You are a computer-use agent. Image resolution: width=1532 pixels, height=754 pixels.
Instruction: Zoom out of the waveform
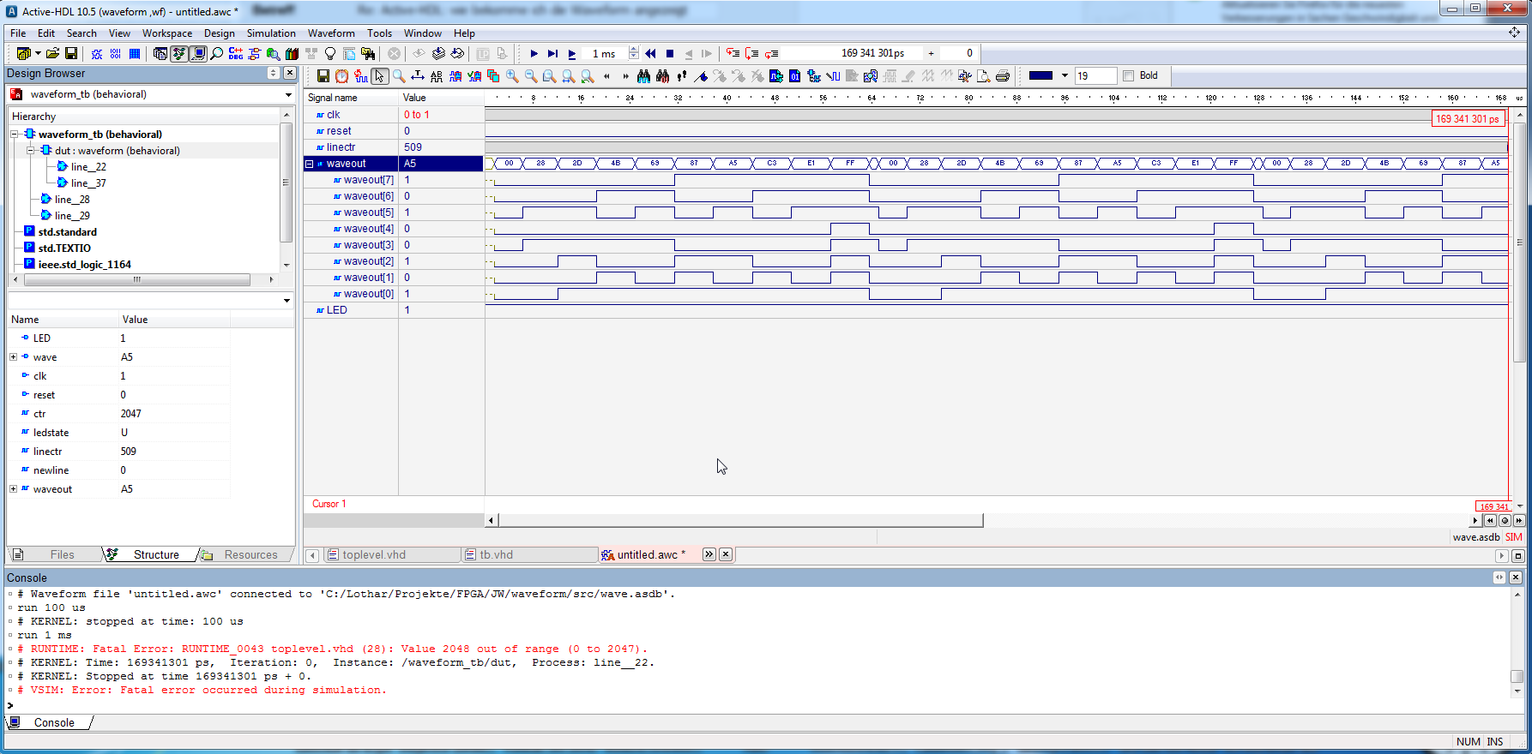click(531, 76)
